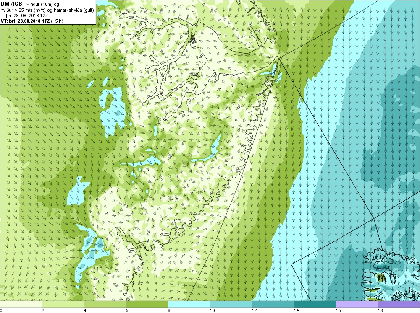Click the line "hviður > 25 m/s (hvítt) og hámarkshviða (gult)"
The height and width of the screenshot is (313, 420).
pos(47,10)
